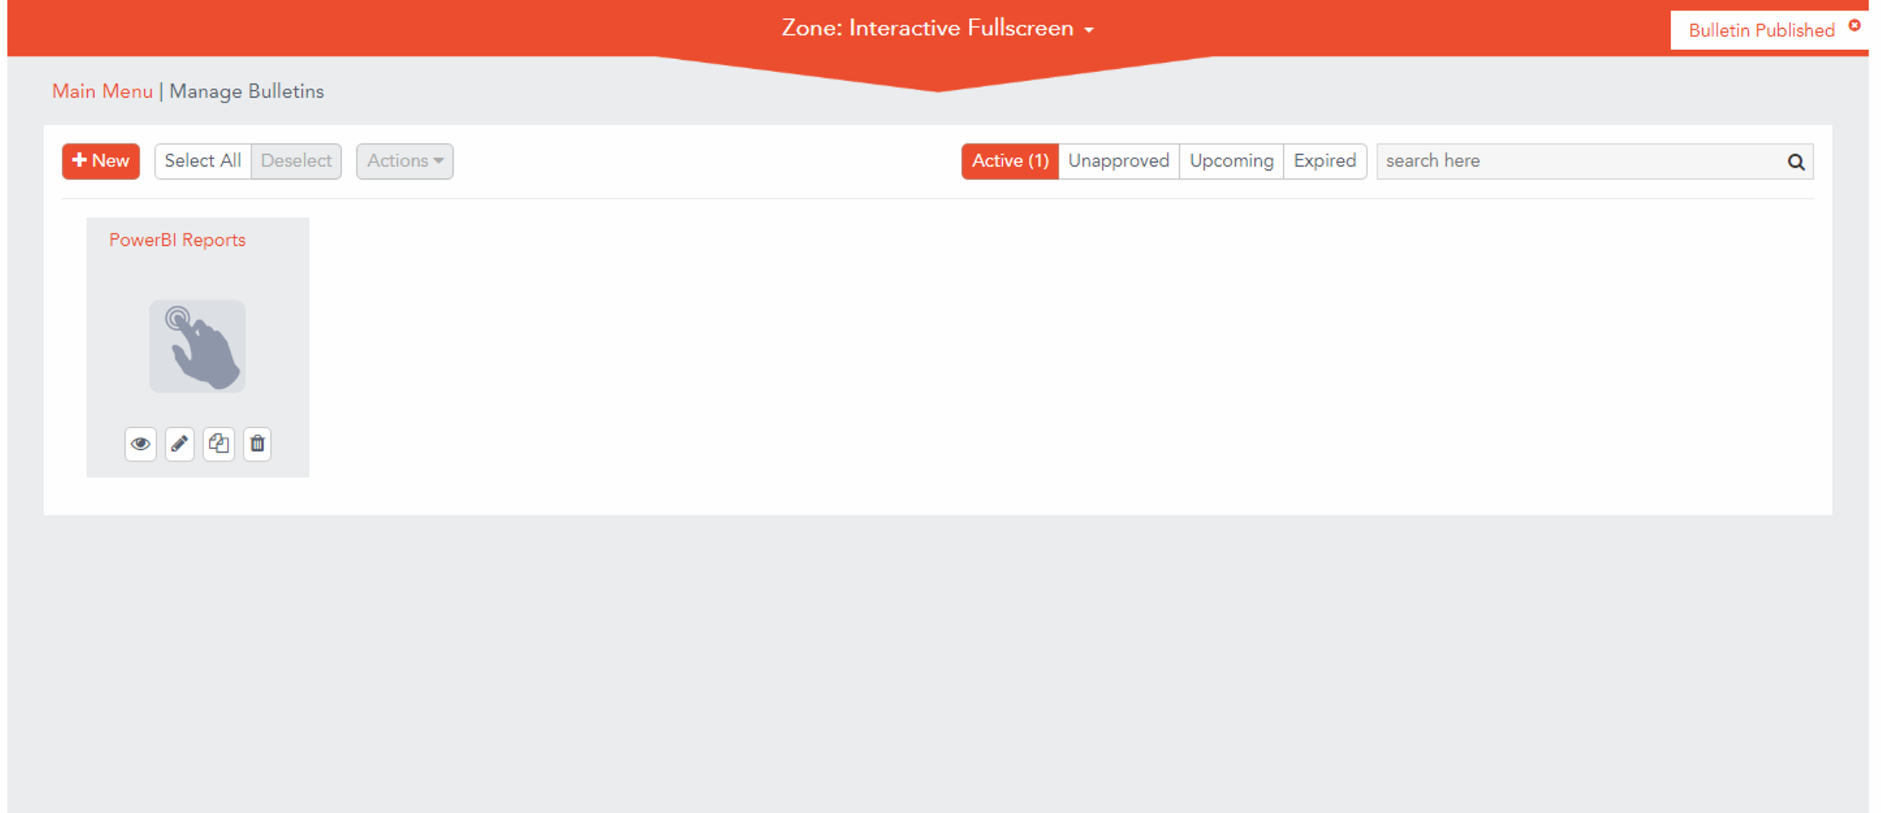This screenshot has height=813, width=1881.
Task: Select the PowerBI Reports touch thumbnail
Action: click(197, 346)
